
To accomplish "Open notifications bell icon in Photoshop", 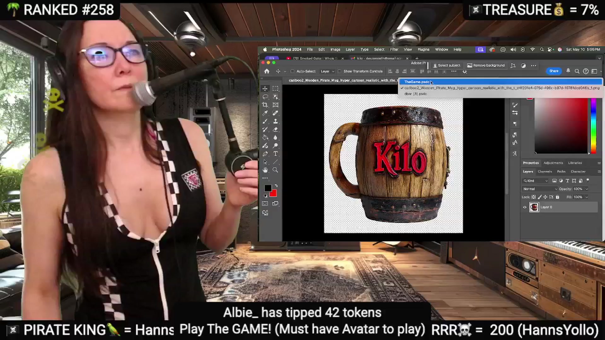I will click(568, 71).
